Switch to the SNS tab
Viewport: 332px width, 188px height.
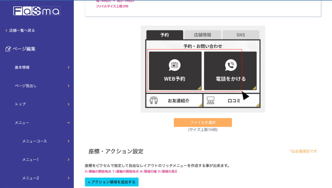241,35
